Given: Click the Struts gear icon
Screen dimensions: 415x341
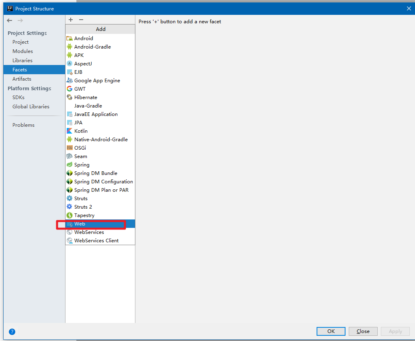Looking at the screenshot, I should coord(70,198).
